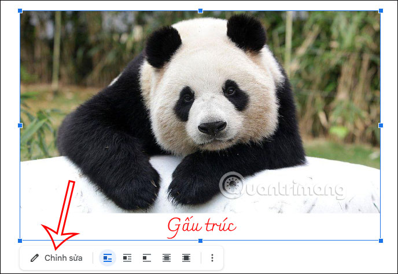Select the Behind text layout icon

coord(167,258)
